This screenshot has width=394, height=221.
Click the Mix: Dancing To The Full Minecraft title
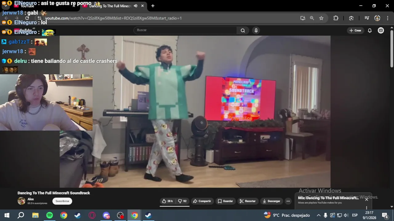[328, 198]
